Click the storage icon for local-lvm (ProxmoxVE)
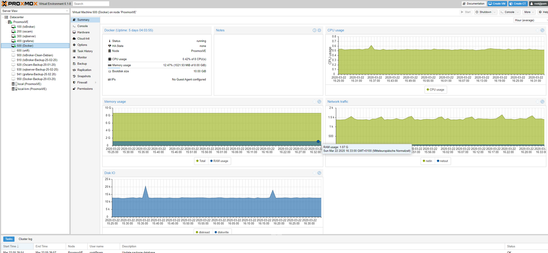 point(13,89)
